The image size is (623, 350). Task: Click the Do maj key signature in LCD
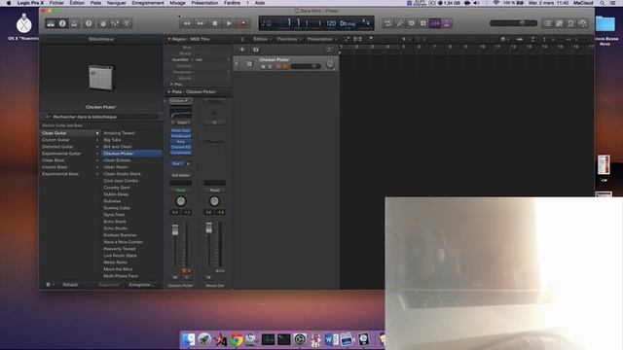click(348, 23)
